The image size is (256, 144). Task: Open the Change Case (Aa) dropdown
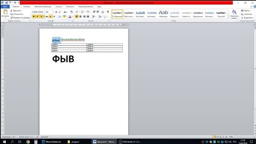(x=65, y=12)
